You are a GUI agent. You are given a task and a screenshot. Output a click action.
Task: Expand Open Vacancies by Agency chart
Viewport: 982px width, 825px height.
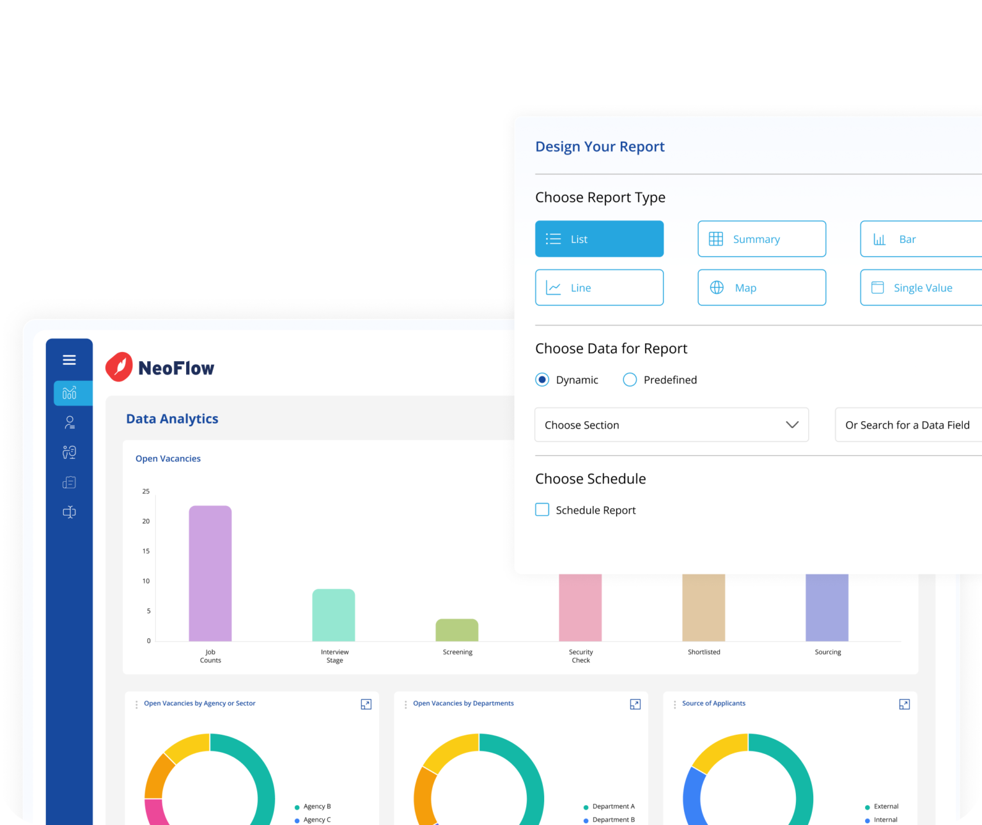[x=366, y=704]
